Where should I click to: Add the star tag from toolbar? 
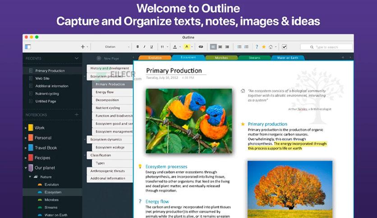[x=264, y=47]
